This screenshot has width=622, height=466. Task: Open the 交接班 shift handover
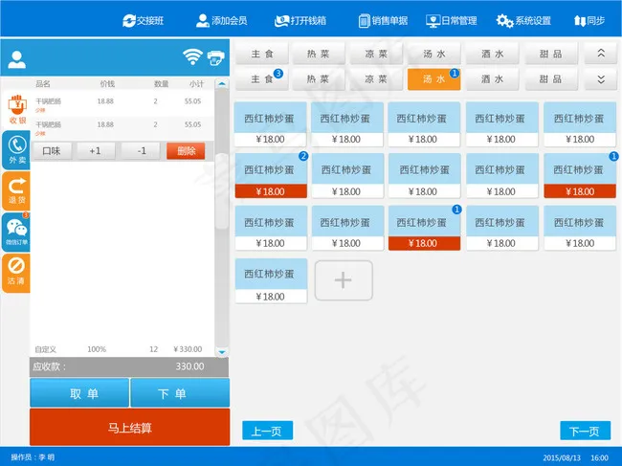143,21
